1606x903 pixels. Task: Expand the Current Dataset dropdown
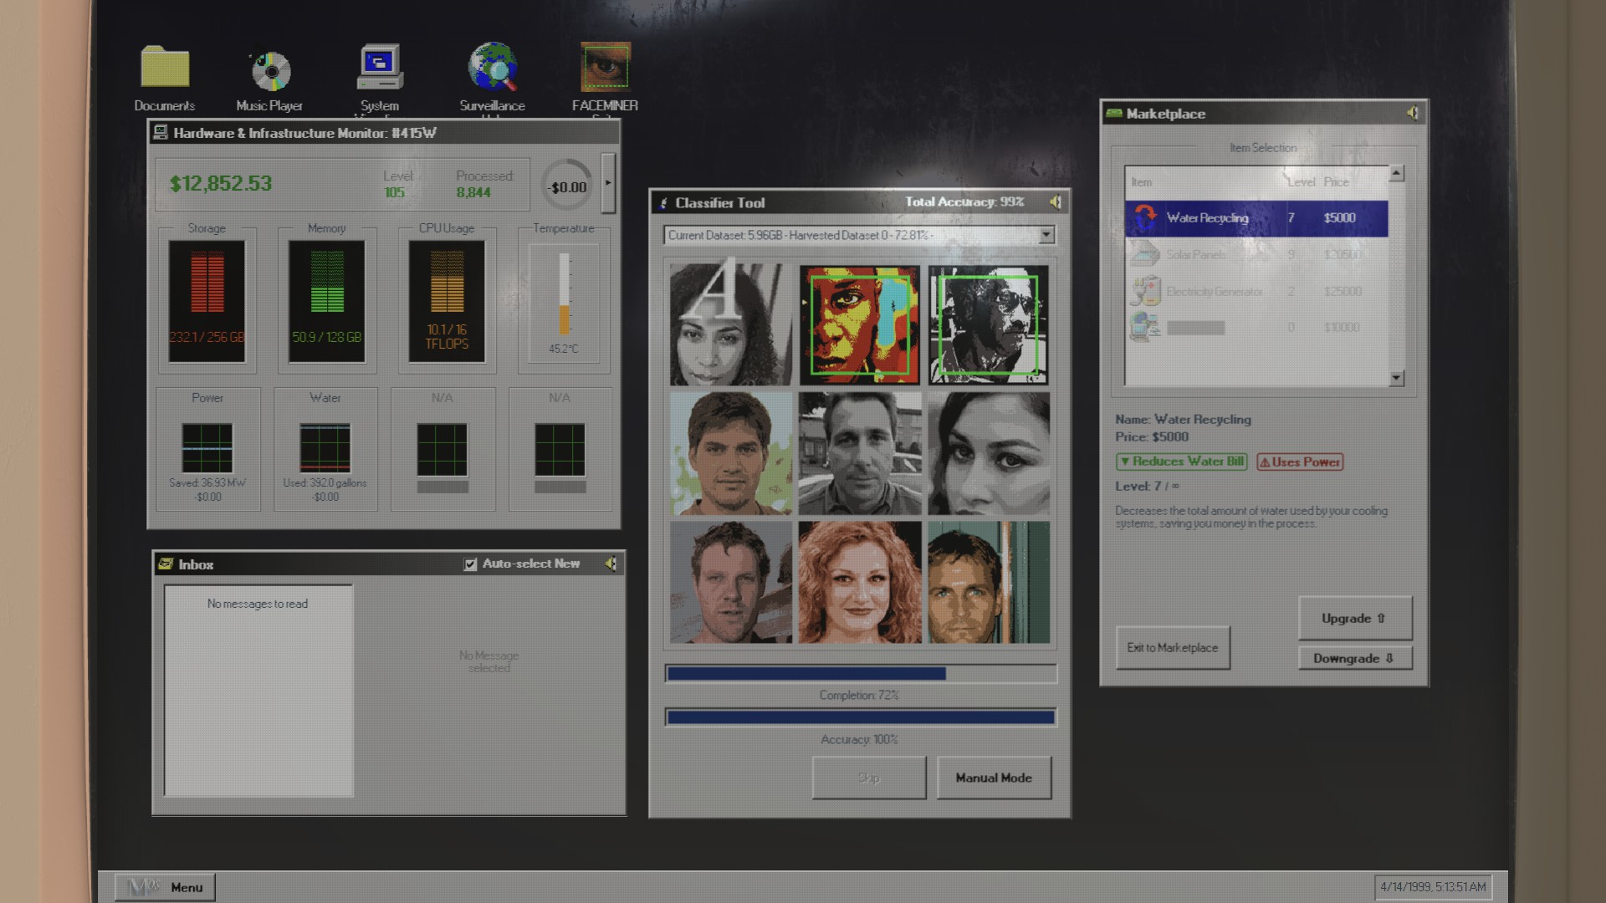[1046, 236]
